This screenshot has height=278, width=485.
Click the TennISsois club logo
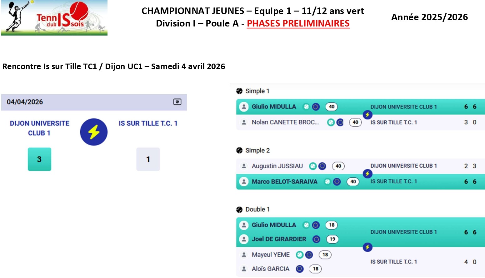54,18
